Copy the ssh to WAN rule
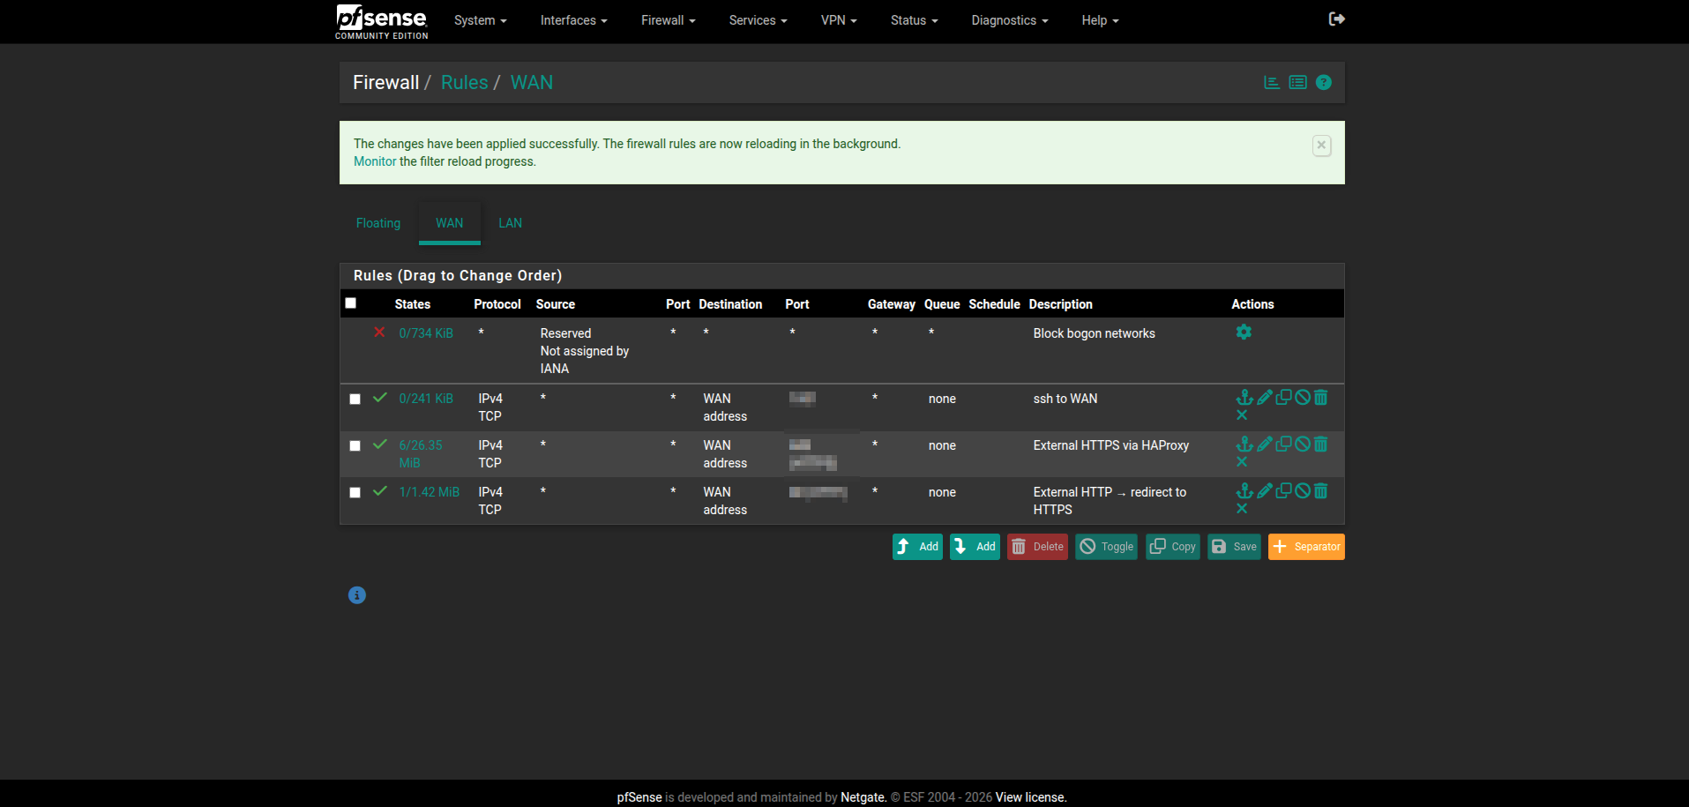Screen dimensions: 1689x807 [x=1283, y=398]
